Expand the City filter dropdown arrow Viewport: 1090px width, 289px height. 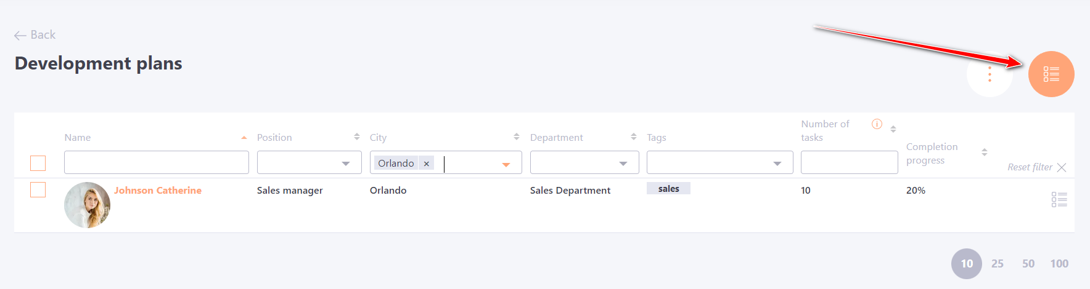pos(506,164)
